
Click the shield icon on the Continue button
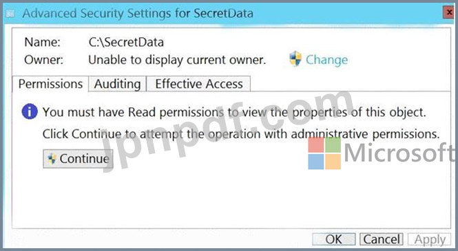click(x=52, y=159)
